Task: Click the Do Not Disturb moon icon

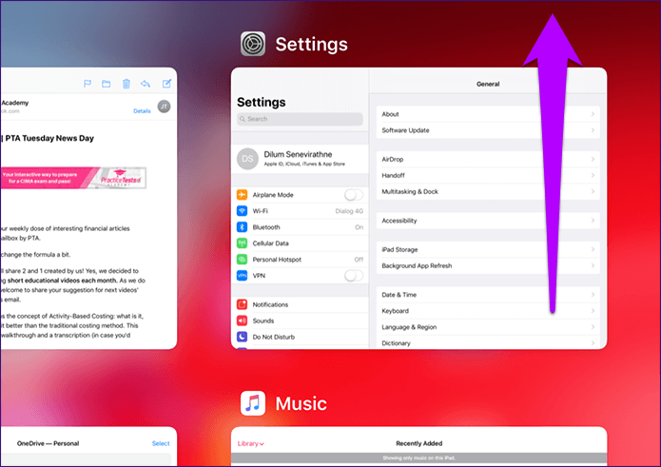Action: pos(242,337)
